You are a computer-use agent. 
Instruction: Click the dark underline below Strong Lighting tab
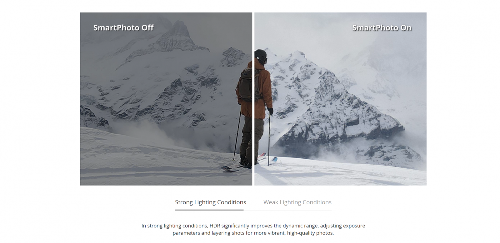pyautogui.click(x=209, y=210)
